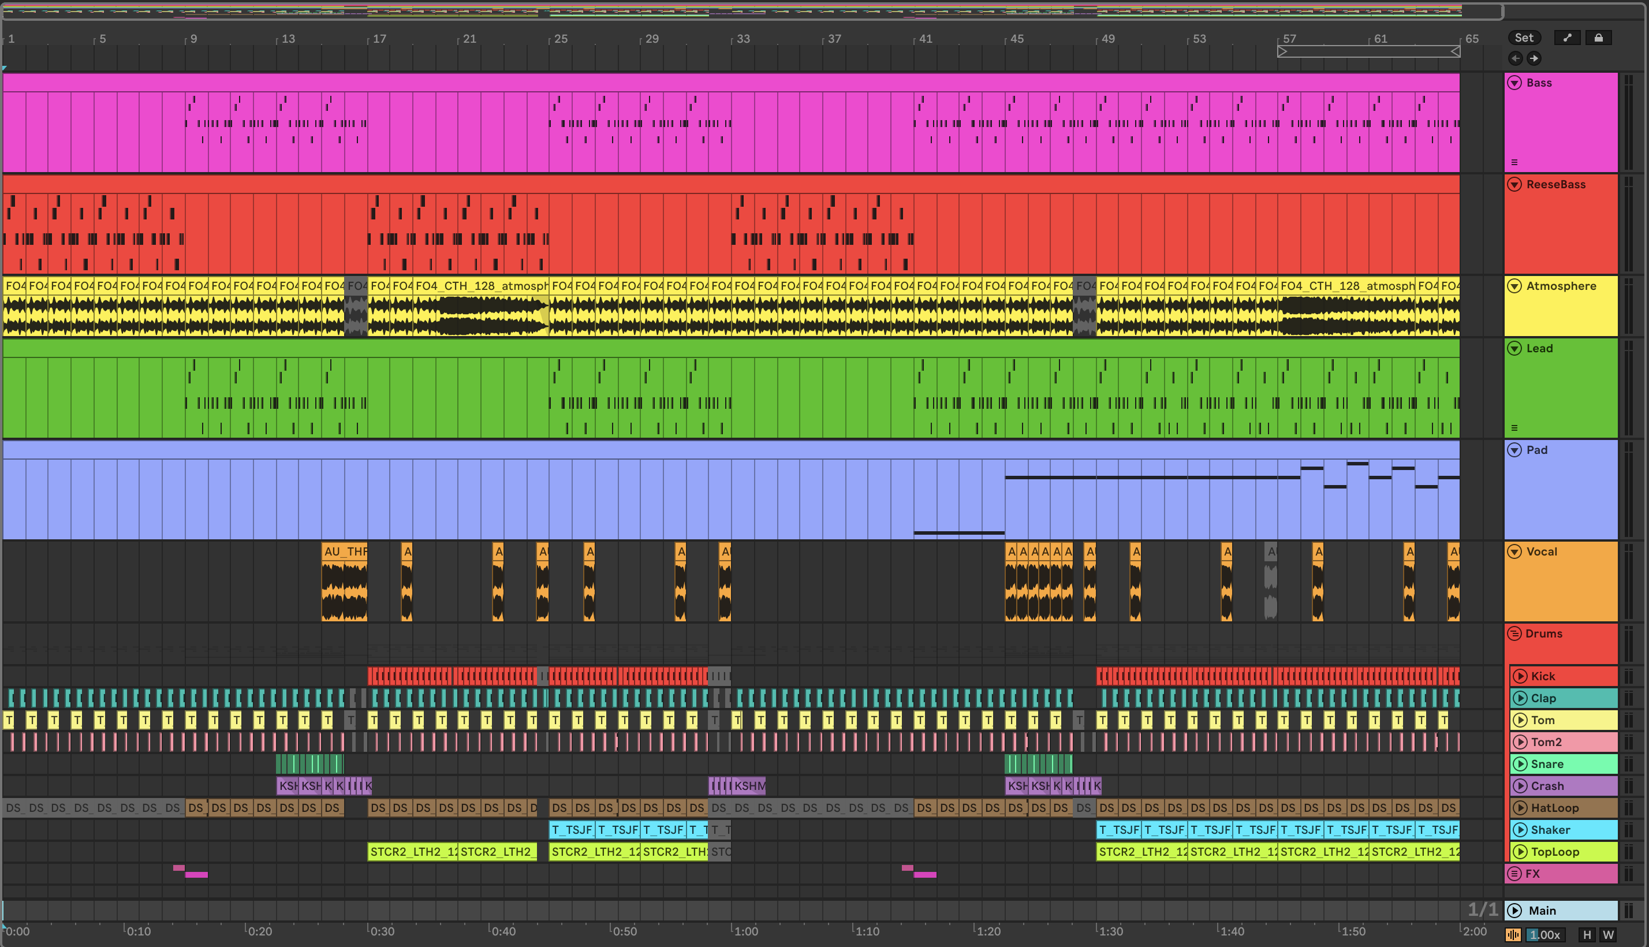Collapse the Atmosphere track
This screenshot has height=947, width=1649.
[x=1514, y=286]
